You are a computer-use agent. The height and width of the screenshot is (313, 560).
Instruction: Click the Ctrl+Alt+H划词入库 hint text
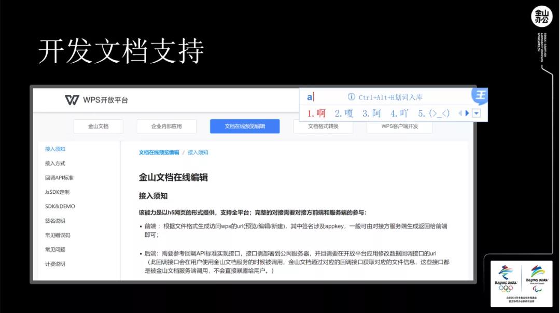pyautogui.click(x=391, y=97)
